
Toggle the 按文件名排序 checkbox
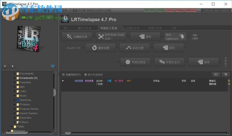tap(85, 75)
